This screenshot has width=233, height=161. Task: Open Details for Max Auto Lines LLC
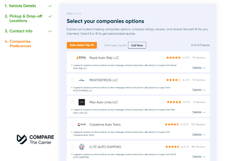(x=199, y=112)
